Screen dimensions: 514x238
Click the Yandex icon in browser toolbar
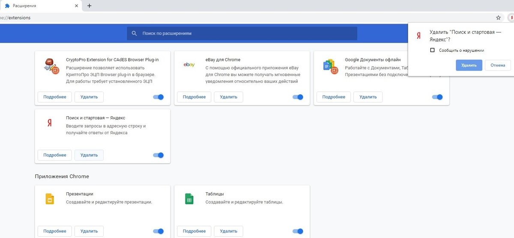coord(511,18)
